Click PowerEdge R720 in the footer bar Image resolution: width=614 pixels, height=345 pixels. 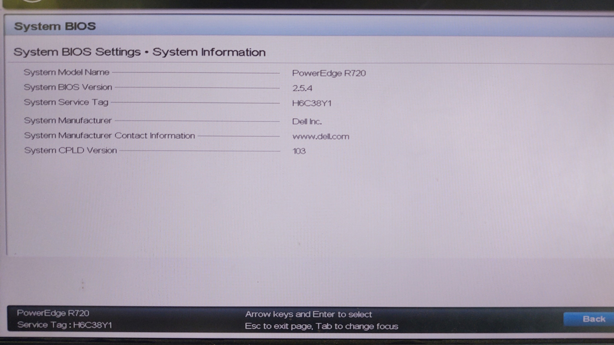point(53,313)
